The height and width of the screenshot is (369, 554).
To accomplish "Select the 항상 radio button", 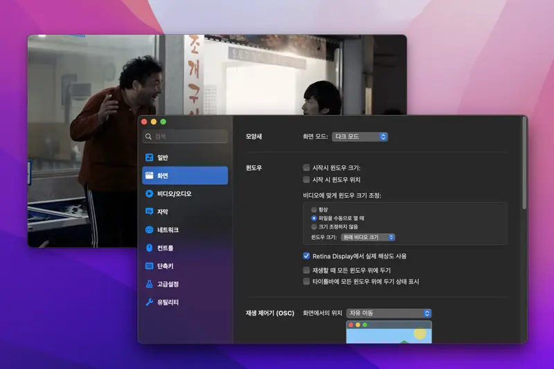I will 314,209.
